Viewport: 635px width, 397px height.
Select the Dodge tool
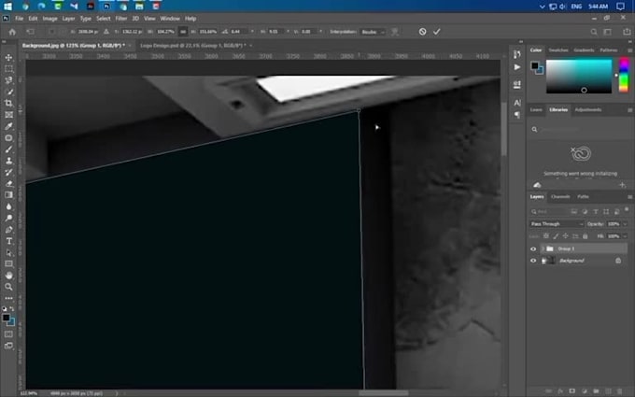[8, 218]
